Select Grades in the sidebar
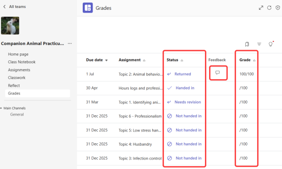 (x=38, y=93)
